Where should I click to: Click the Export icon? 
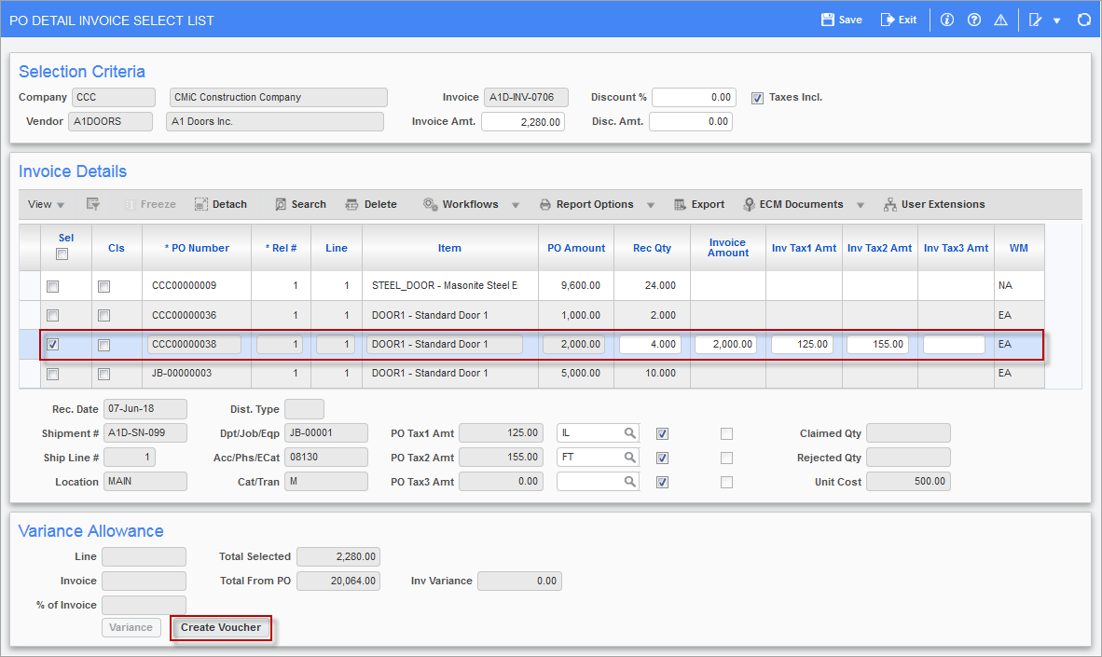[699, 204]
